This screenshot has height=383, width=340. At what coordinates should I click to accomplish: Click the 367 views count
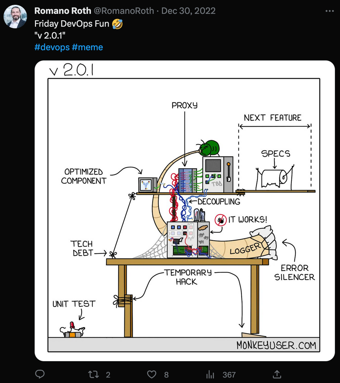[229, 375]
